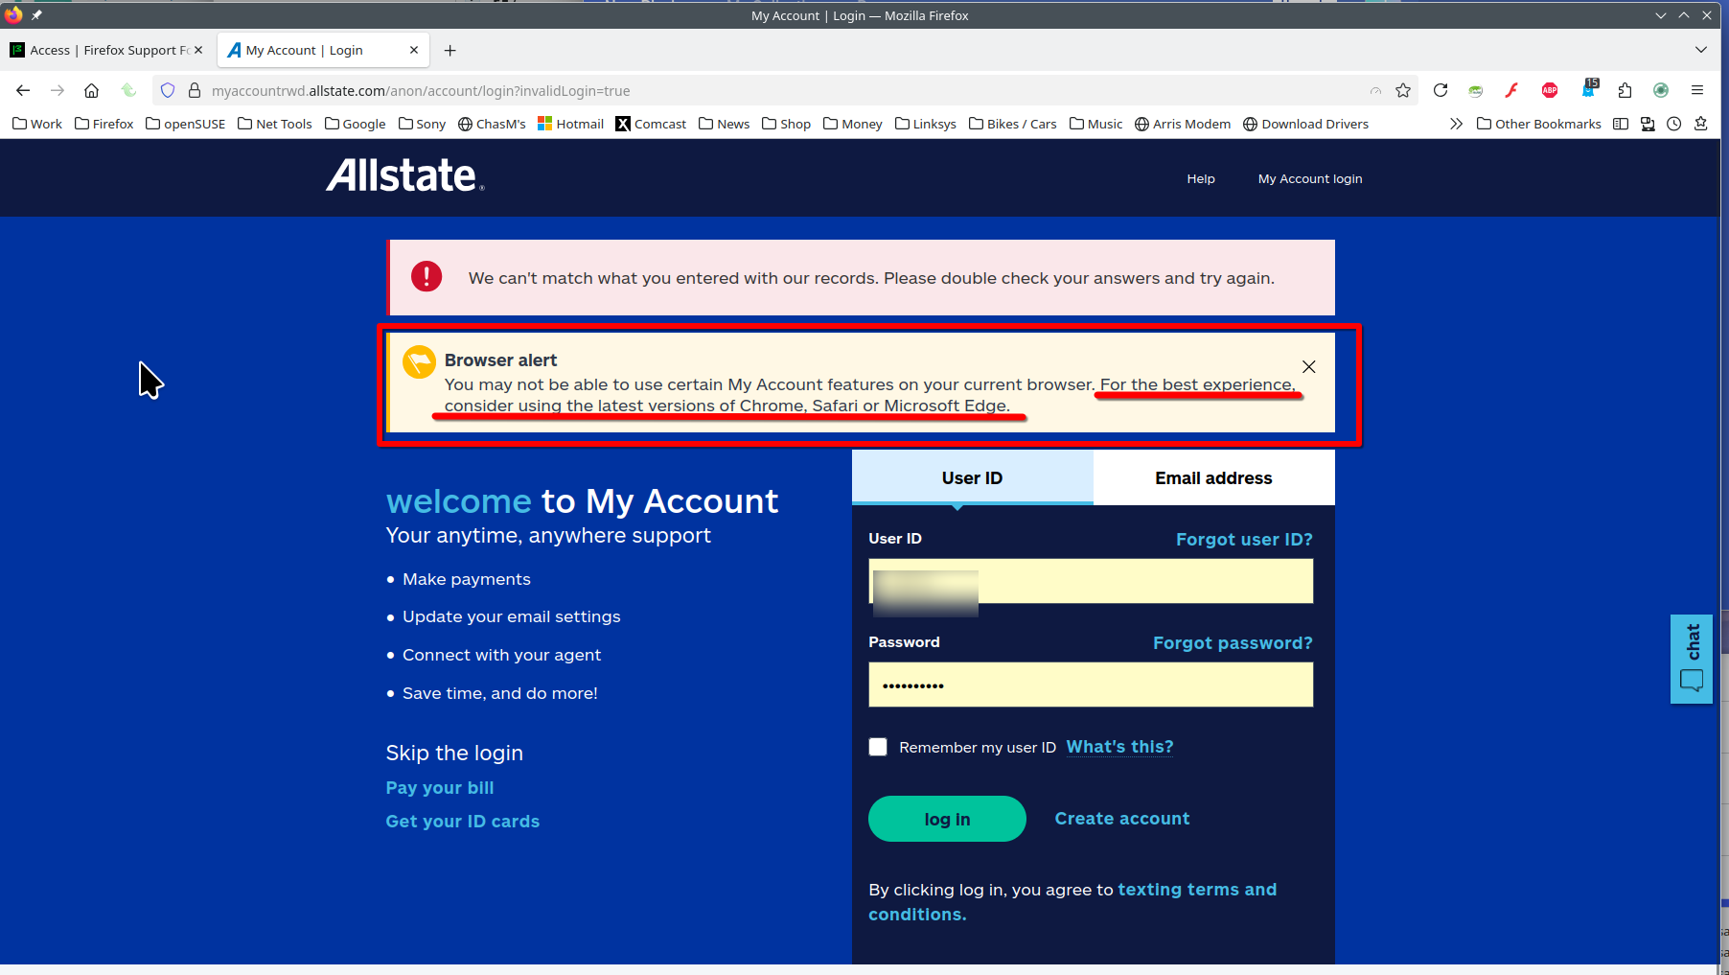This screenshot has height=975, width=1729.
Task: Reload the Allstate login page
Action: [x=1441, y=90]
